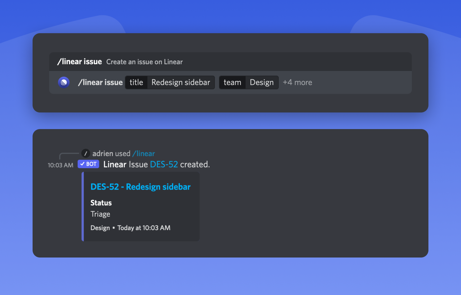Click the /linear command link after adrien used

point(144,153)
